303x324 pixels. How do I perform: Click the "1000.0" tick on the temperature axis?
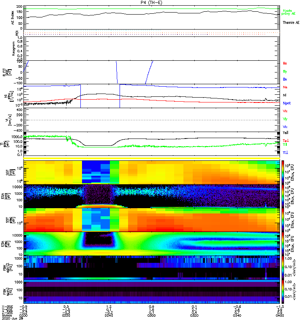point(17,137)
